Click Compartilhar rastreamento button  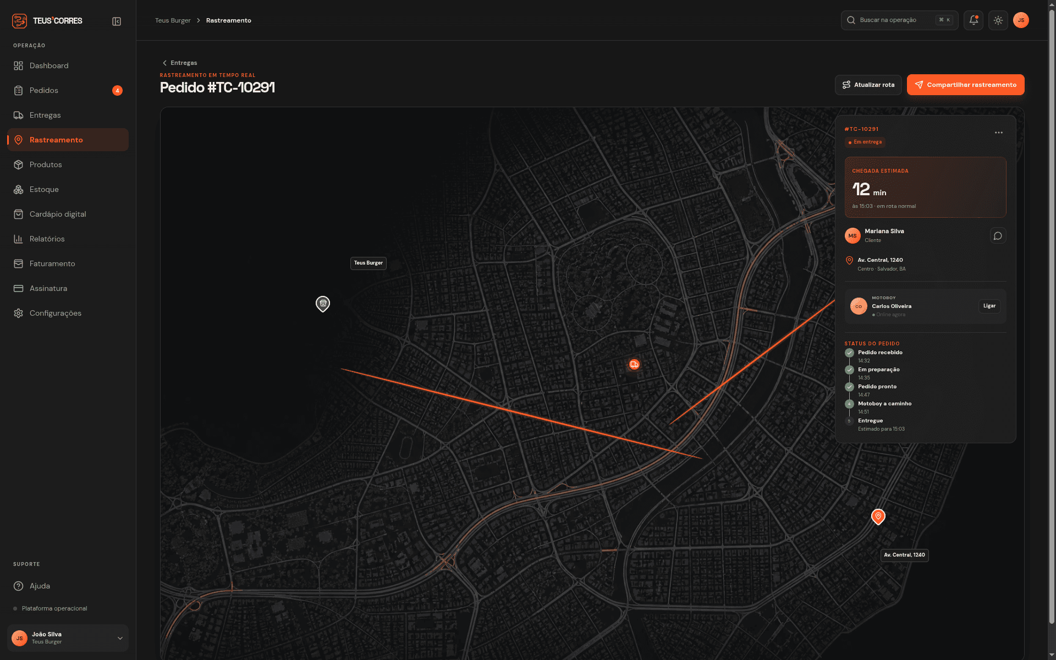click(965, 85)
